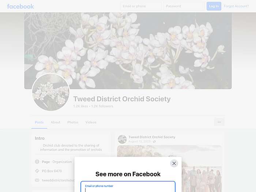Click the envelope email icon in Intro

37,180
